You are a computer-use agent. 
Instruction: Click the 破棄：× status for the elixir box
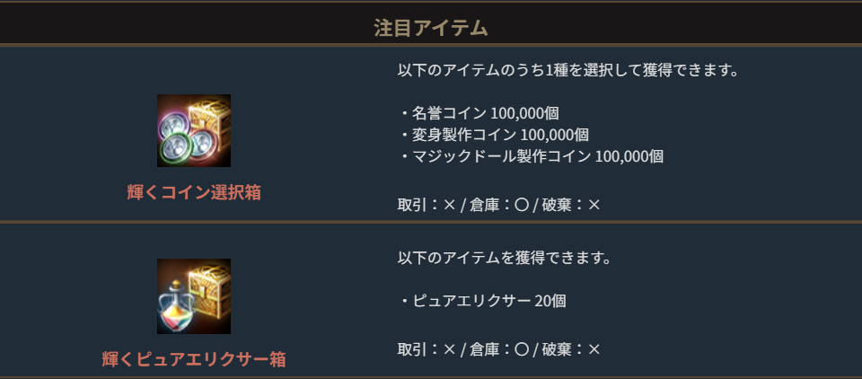[571, 350]
